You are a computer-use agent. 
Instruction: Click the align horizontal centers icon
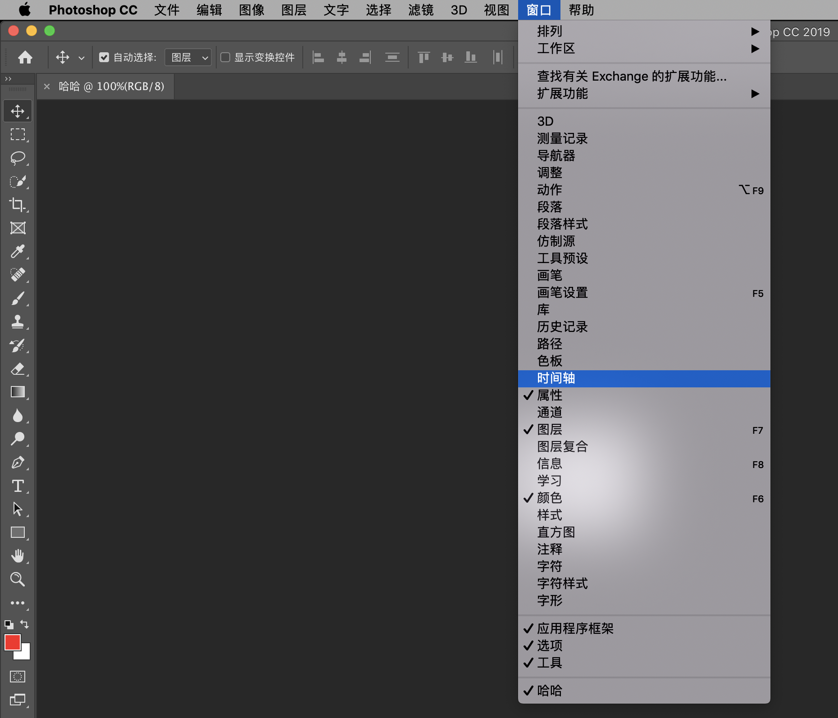[x=342, y=57]
